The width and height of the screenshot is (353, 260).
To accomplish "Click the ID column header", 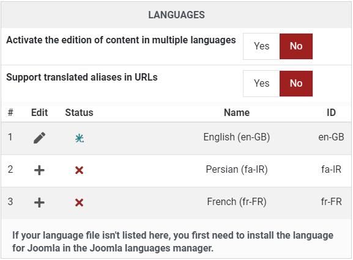I will [x=331, y=112].
